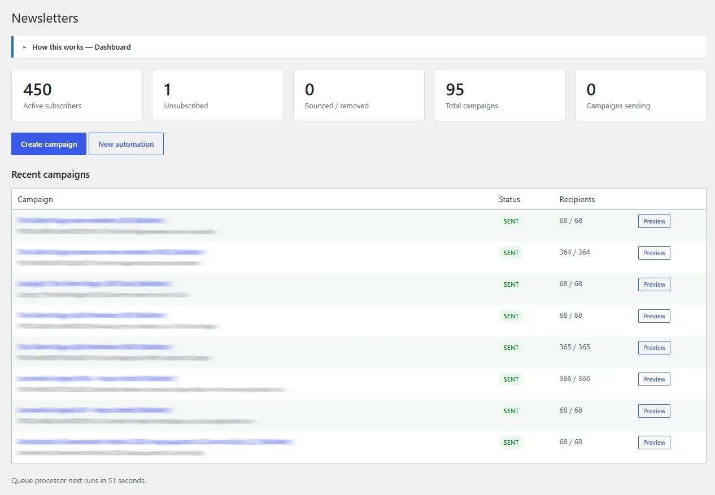Click the Create campaign button
The image size is (715, 495).
point(49,144)
